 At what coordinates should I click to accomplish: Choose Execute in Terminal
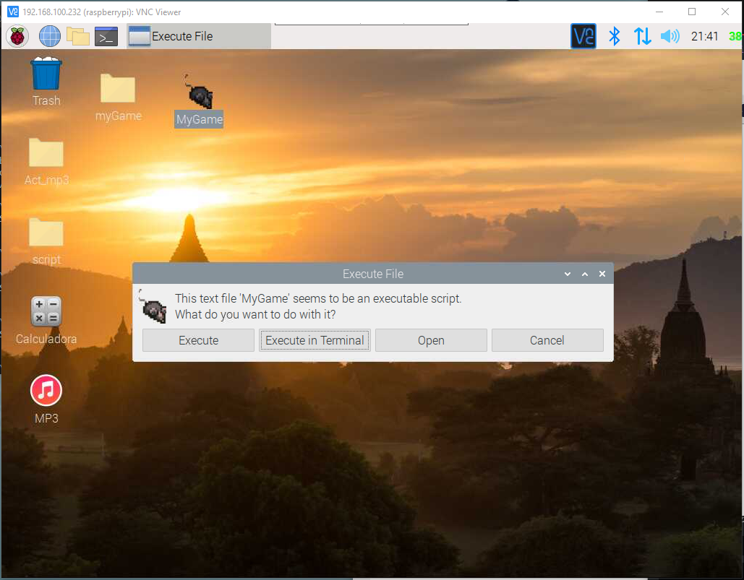point(315,339)
